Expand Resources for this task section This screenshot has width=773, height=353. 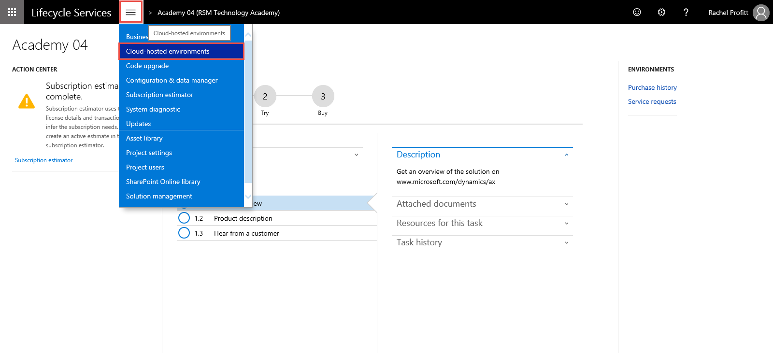pyautogui.click(x=482, y=223)
